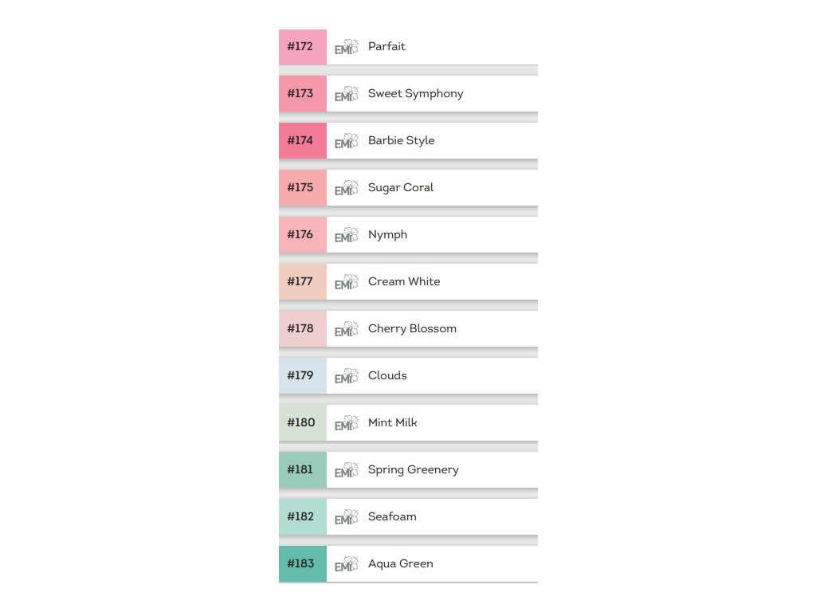Click the Aqua Green color name

400,564
